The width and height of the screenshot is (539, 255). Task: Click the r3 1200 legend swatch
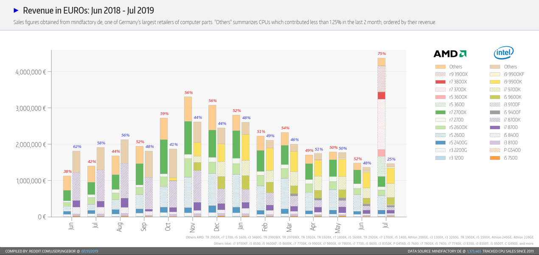tap(440, 158)
